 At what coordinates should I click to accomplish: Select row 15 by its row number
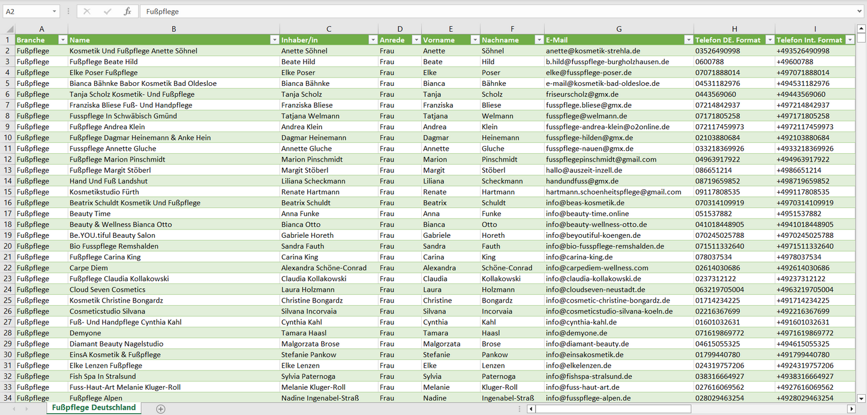point(8,192)
